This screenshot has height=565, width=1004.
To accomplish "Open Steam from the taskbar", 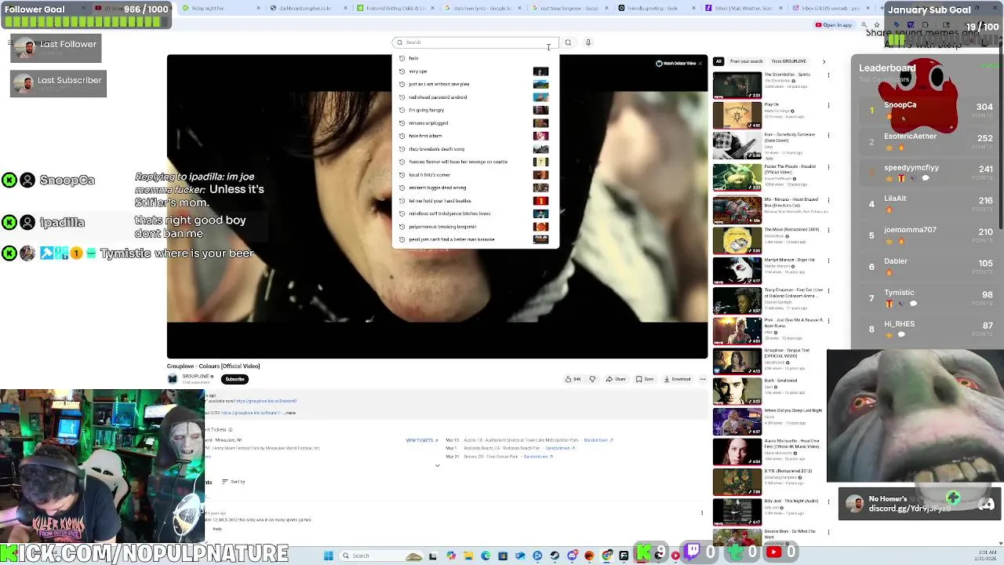I will point(555,556).
